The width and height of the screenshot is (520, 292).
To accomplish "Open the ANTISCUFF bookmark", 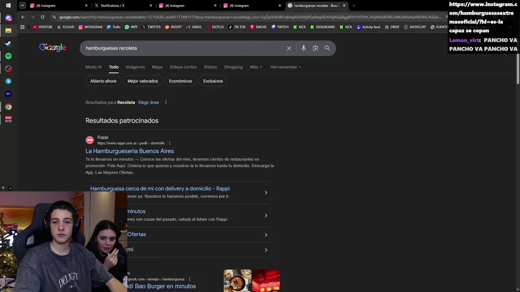I will (415, 27).
